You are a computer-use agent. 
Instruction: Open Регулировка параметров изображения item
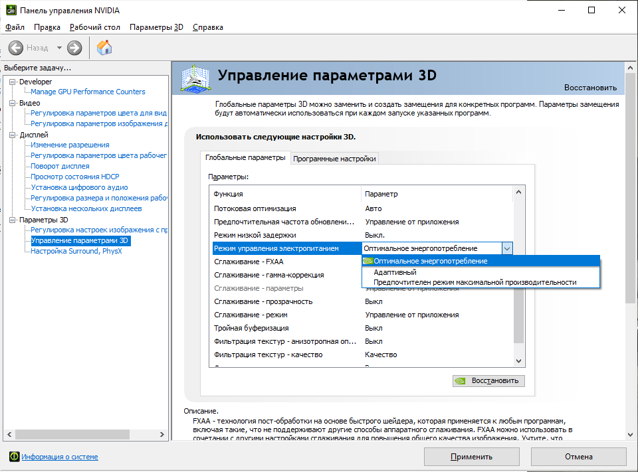click(x=99, y=123)
